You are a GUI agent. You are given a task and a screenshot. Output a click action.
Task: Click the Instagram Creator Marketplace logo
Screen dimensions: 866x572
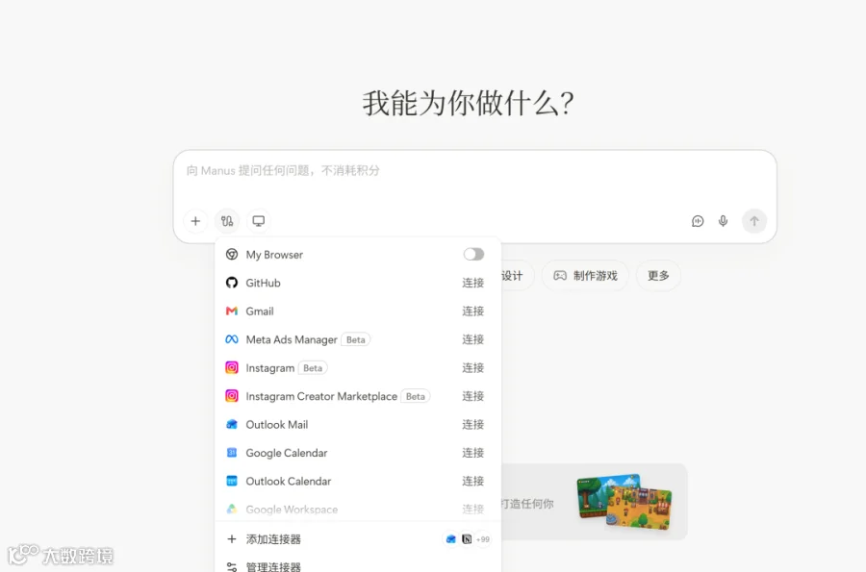coord(232,396)
